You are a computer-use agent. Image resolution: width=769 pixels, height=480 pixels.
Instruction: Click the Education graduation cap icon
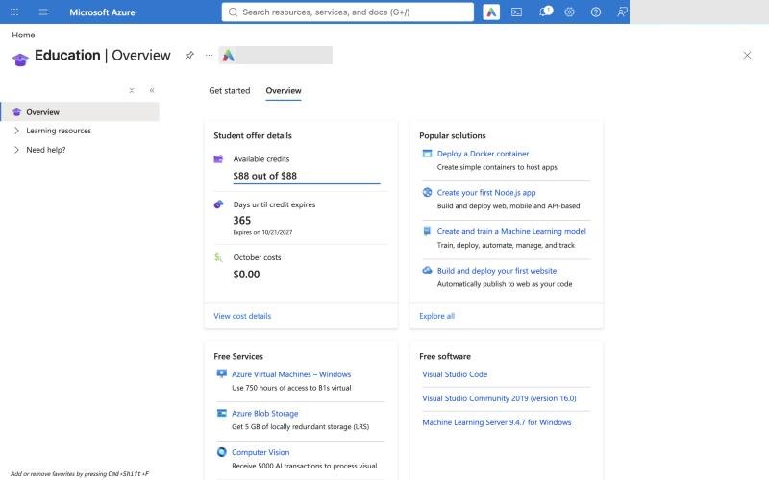click(x=20, y=60)
